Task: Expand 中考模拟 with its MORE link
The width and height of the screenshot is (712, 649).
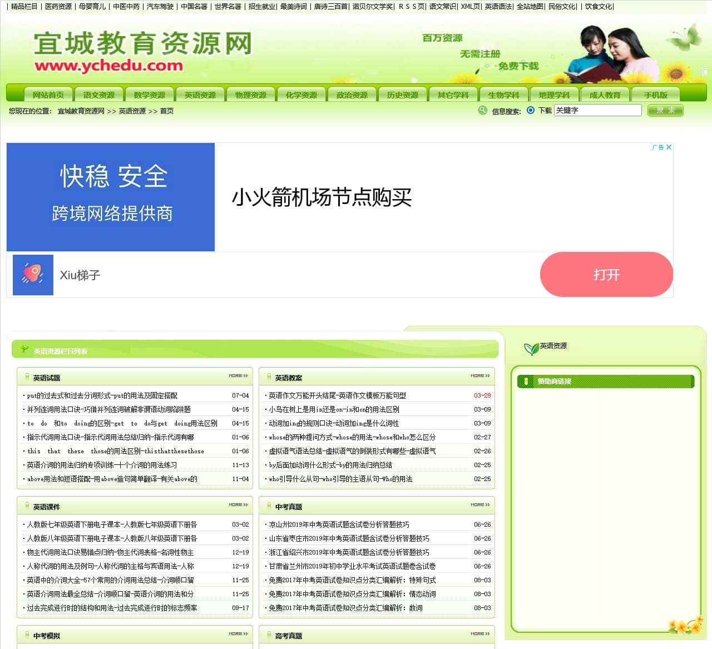Action: click(238, 633)
